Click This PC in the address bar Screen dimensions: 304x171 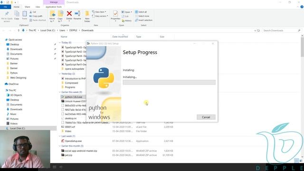point(32,30)
